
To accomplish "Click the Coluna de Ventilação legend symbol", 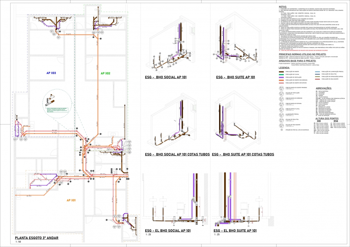I will [281, 94].
